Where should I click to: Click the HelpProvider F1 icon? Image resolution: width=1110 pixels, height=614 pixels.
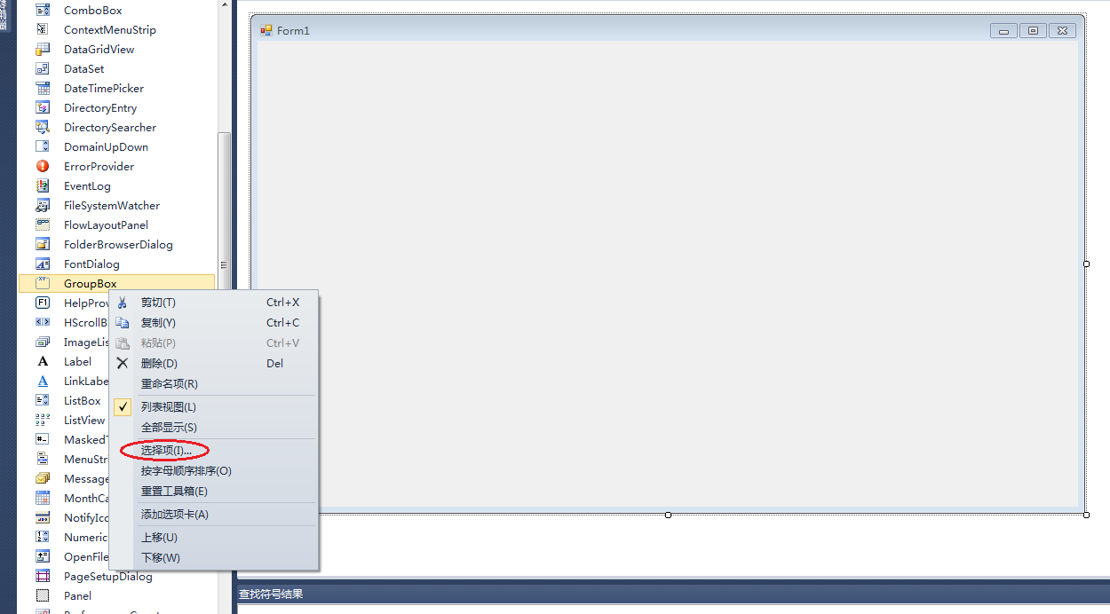coord(43,303)
